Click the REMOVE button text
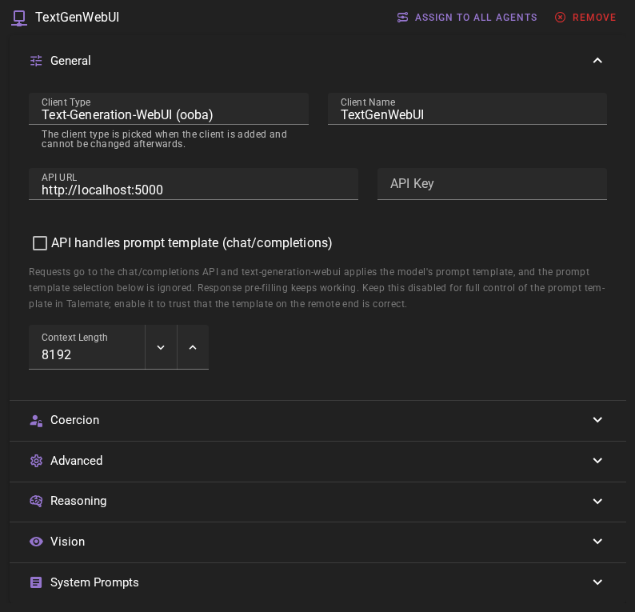 click(594, 18)
